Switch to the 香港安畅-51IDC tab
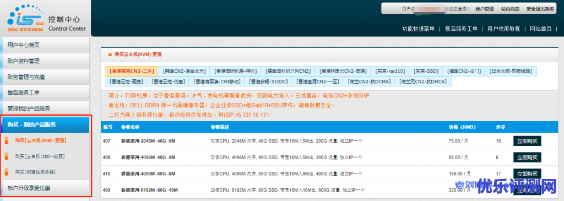This screenshot has height=201, width=564. (x=269, y=82)
